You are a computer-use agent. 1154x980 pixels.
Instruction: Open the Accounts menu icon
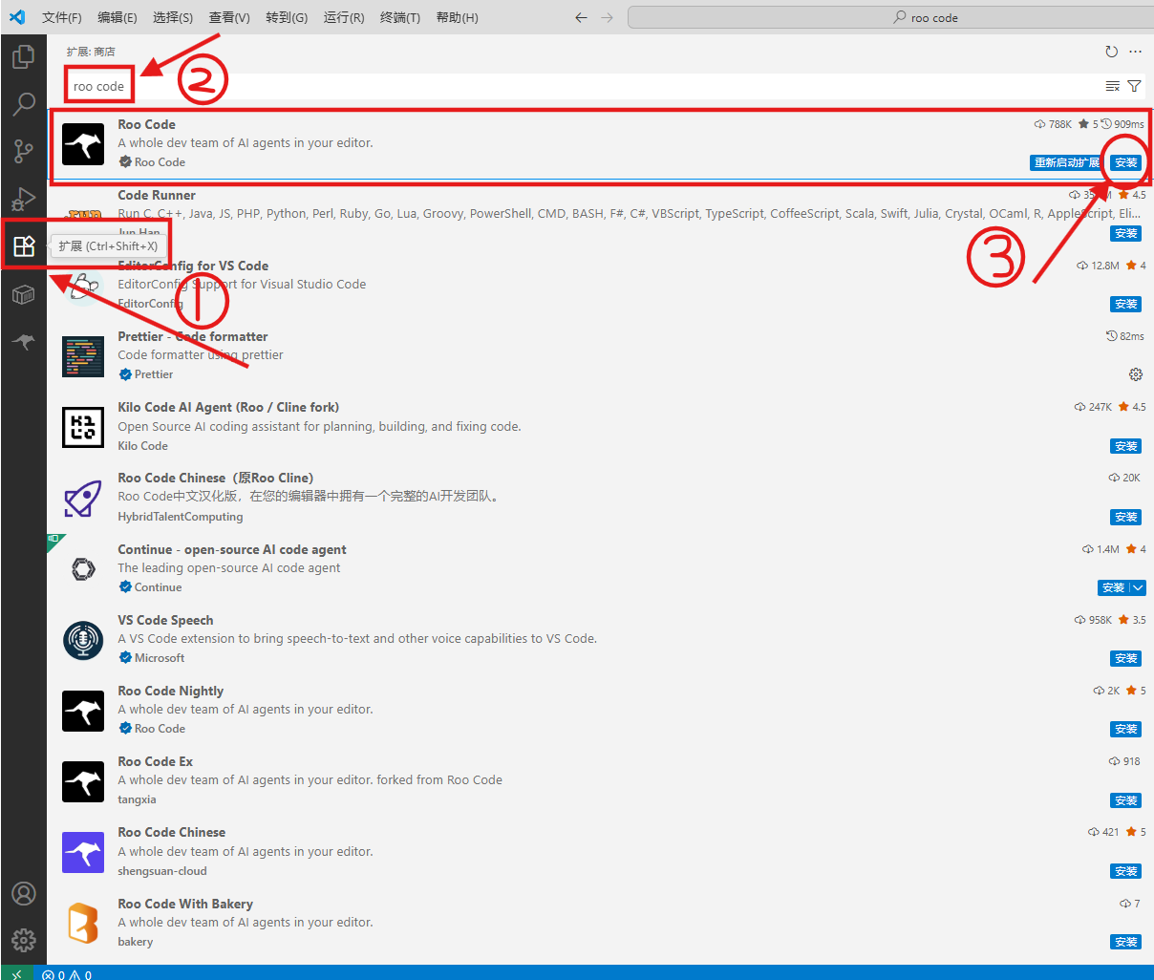click(23, 893)
